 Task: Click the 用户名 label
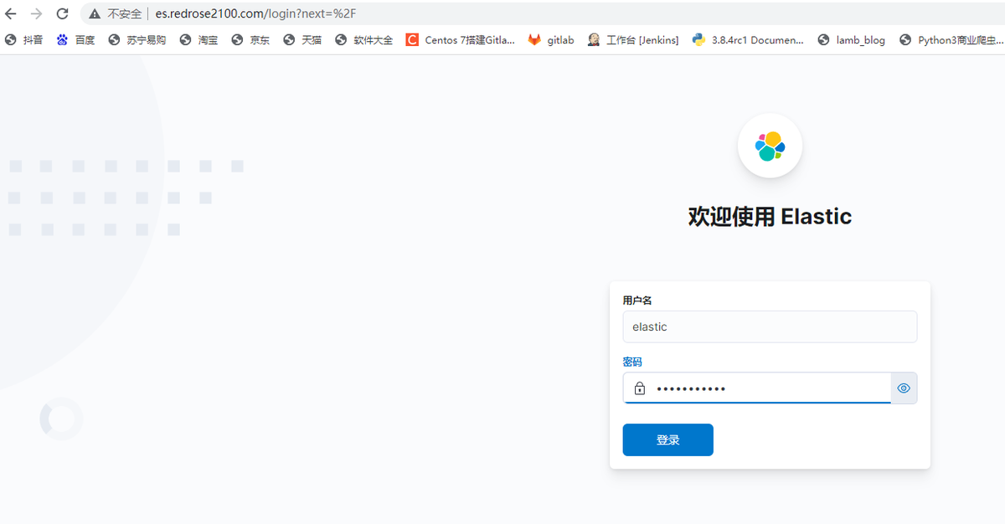[637, 300]
